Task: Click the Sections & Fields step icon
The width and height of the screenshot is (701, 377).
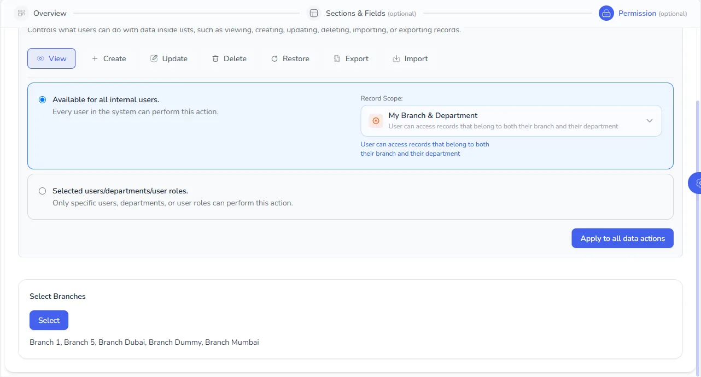Action: (314, 13)
